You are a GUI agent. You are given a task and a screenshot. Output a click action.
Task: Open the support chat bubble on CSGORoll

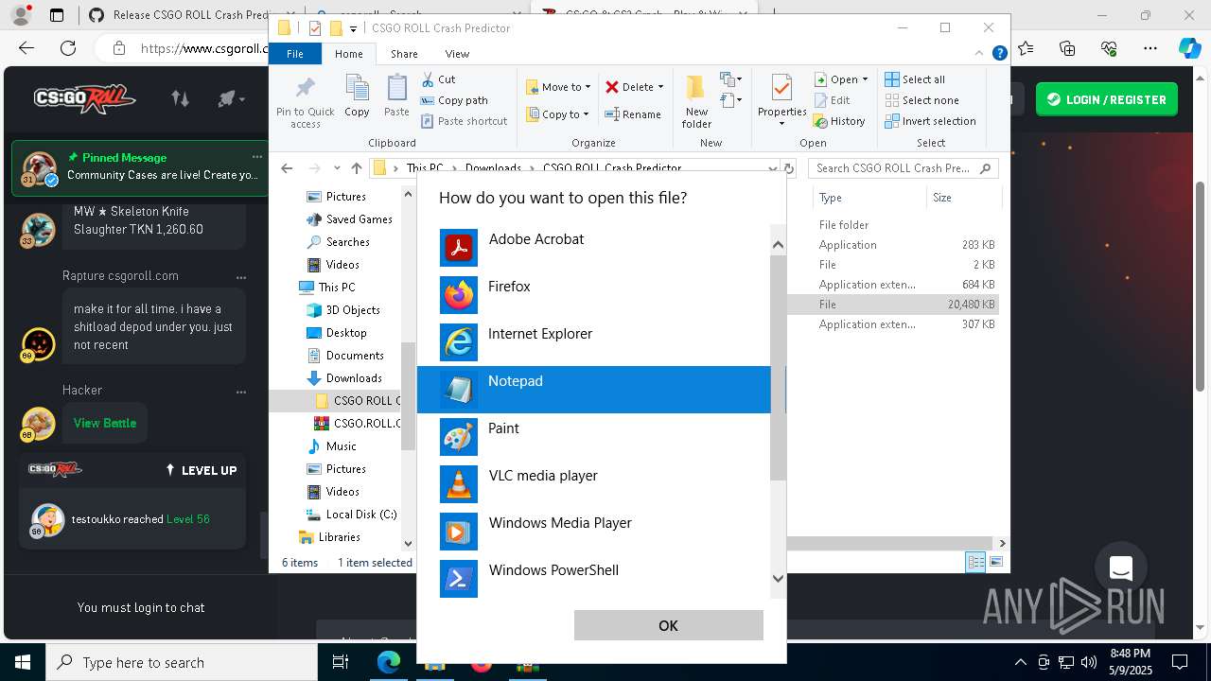1121,567
